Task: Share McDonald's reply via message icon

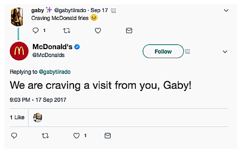Action: 108,136
